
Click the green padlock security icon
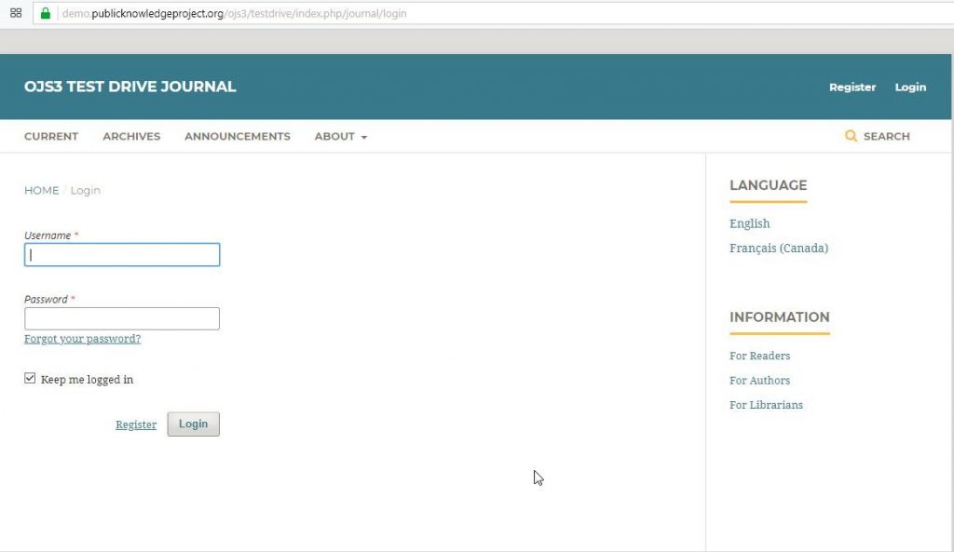coord(45,14)
